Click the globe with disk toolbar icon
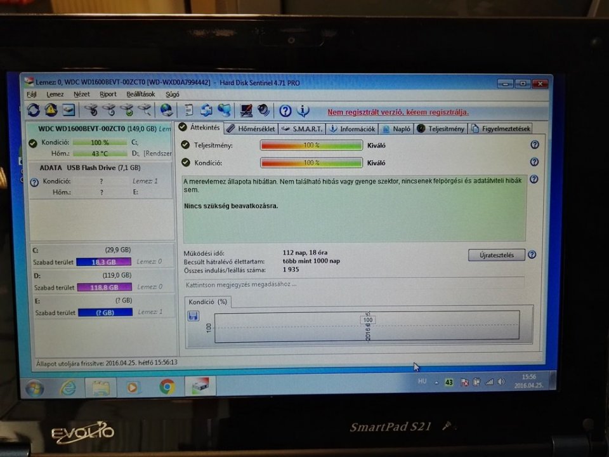This screenshot has height=457, width=609. (167, 110)
